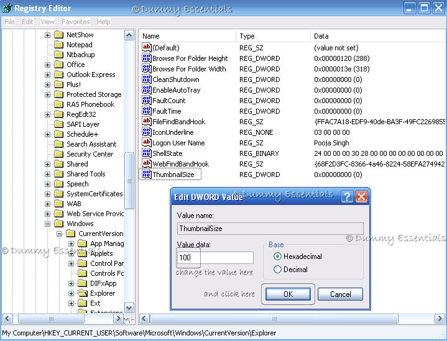Viewport: 447px width, 341px height.
Task: Open the File menu
Action: 9,22
